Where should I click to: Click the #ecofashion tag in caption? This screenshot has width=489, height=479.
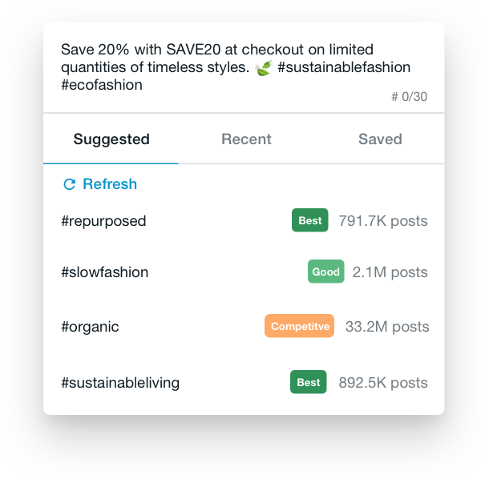click(102, 85)
